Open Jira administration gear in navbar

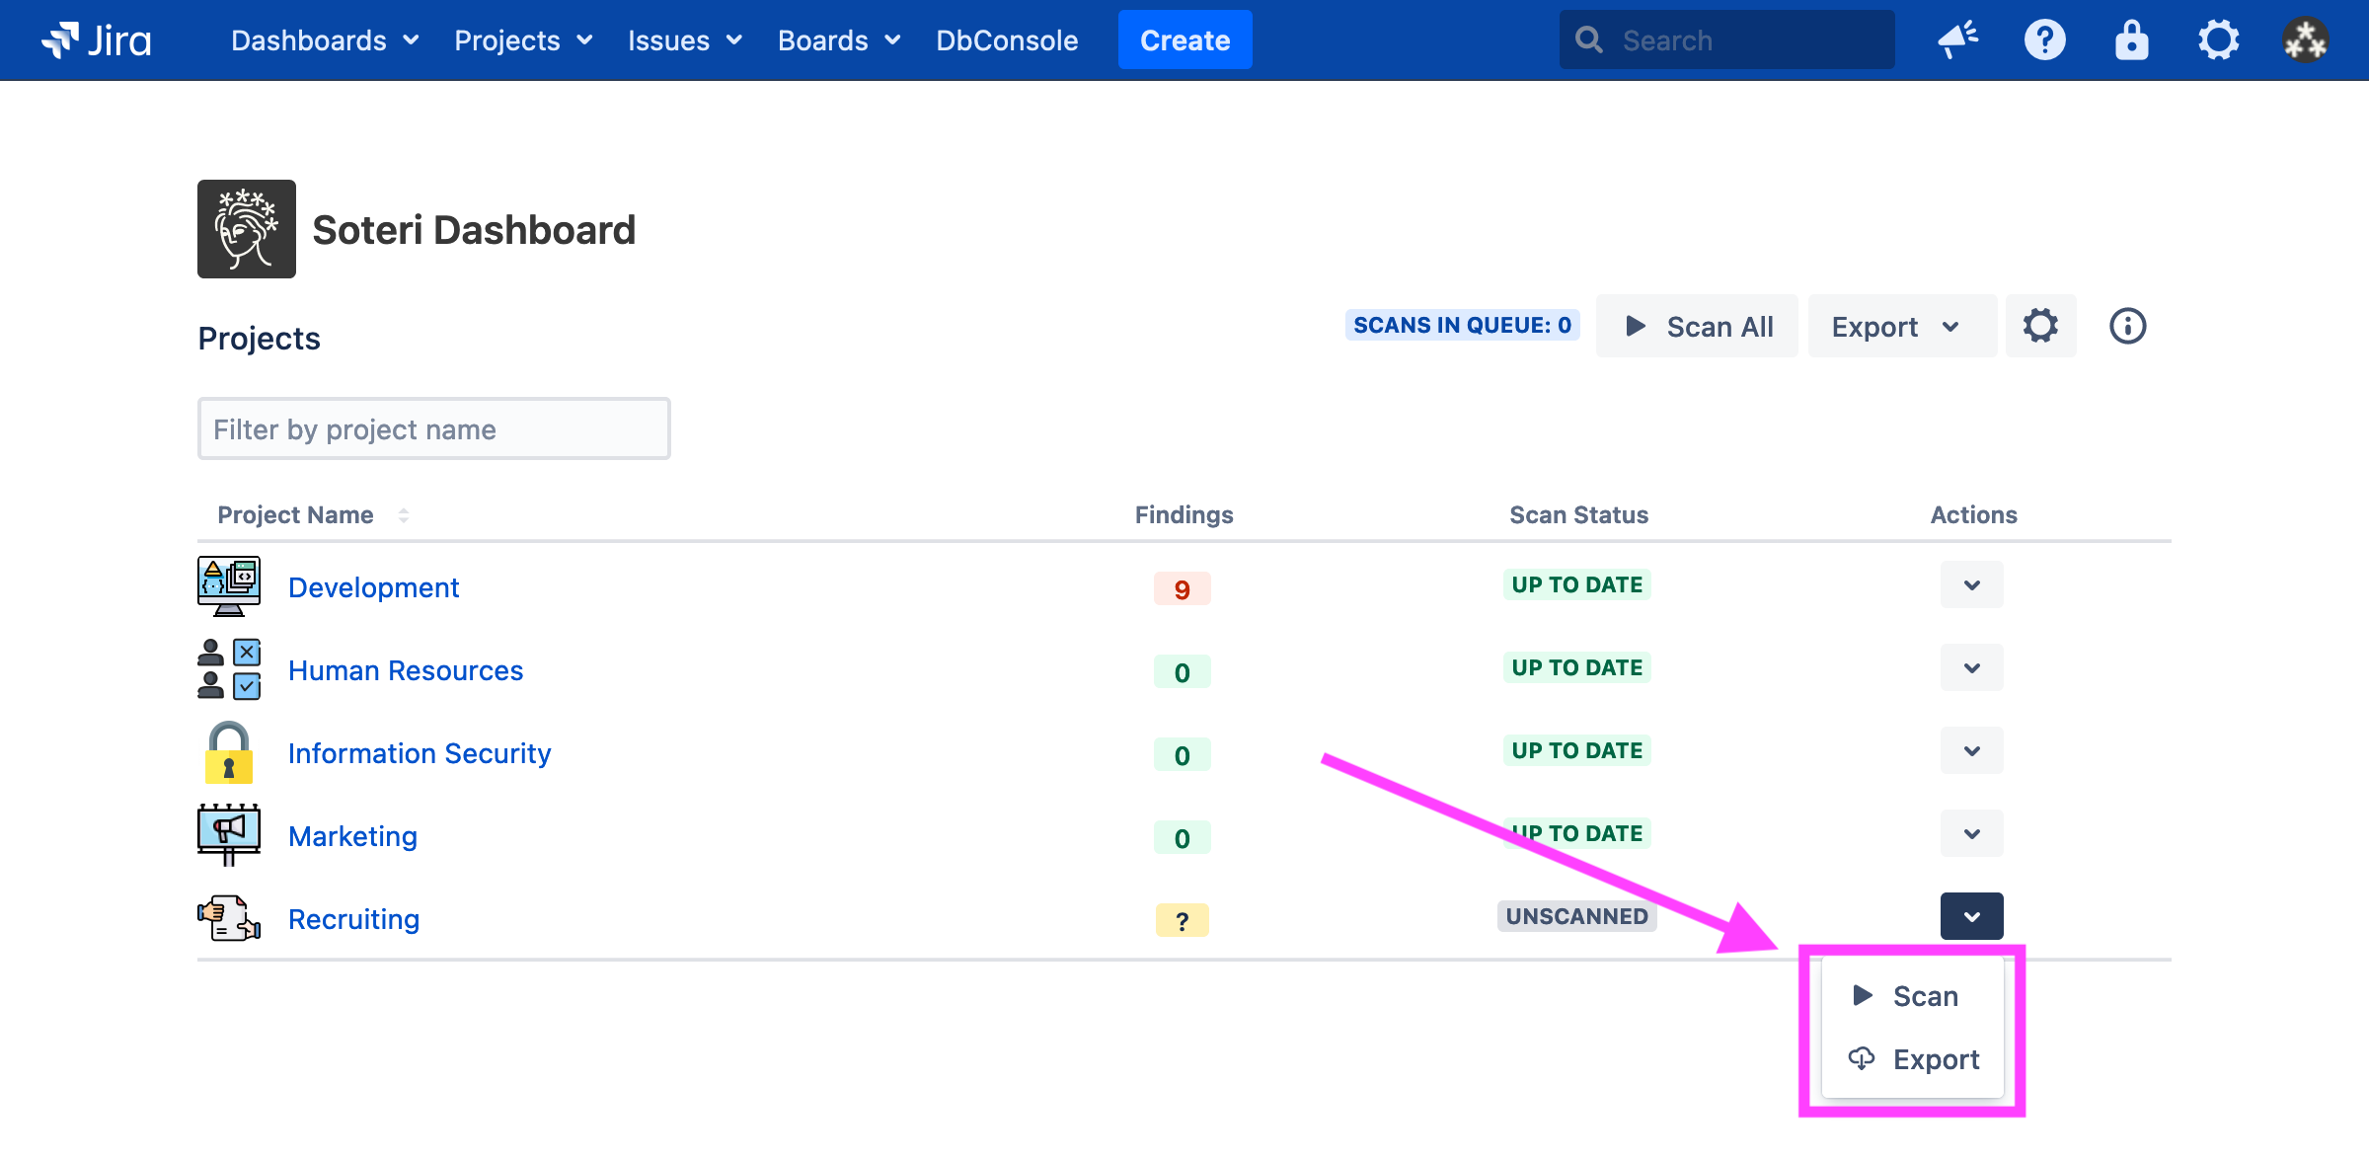coord(2218,40)
